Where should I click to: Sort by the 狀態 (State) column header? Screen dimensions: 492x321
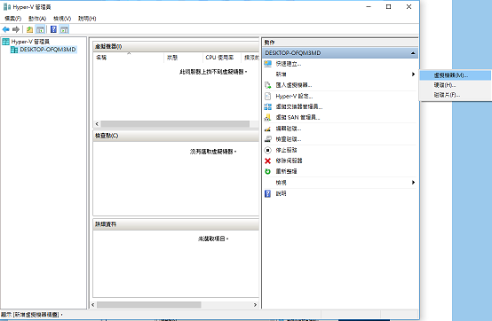(x=183, y=58)
